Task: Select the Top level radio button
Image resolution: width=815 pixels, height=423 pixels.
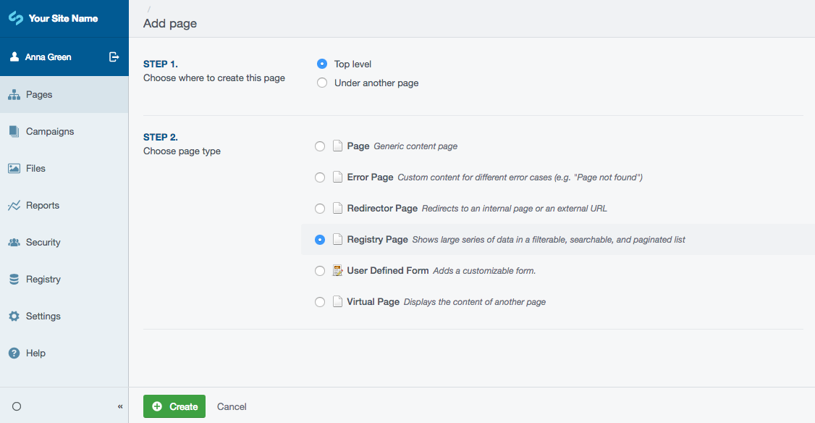Action: tap(321, 64)
